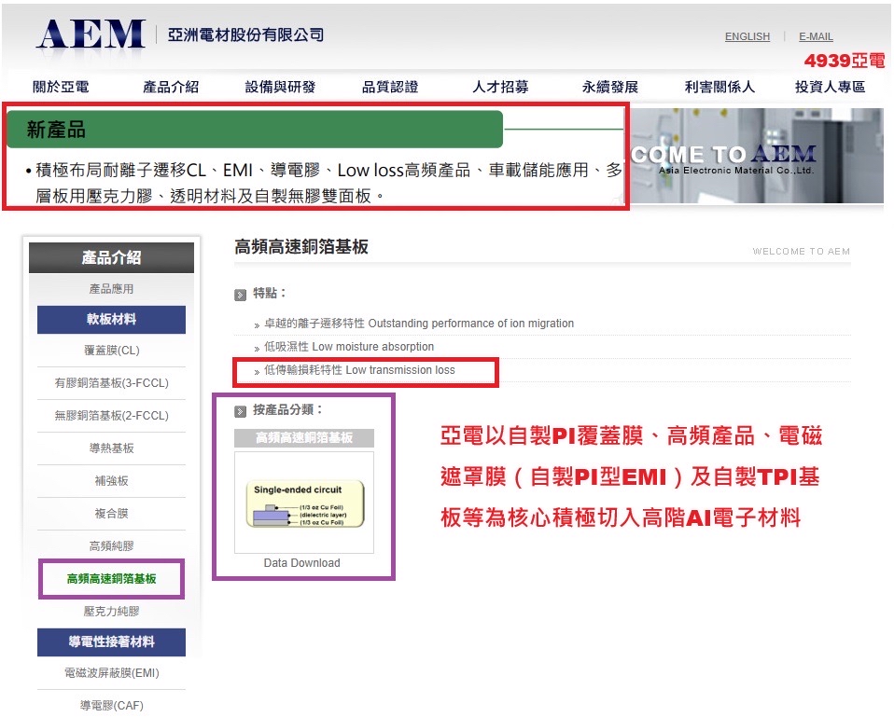Image resolution: width=894 pixels, height=717 pixels.
Task: Open 品質認證 menu
Action: [390, 87]
